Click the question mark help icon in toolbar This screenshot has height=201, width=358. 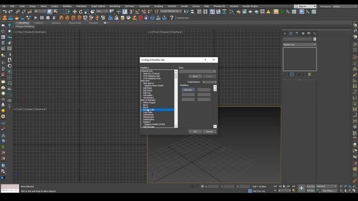click(172, 18)
